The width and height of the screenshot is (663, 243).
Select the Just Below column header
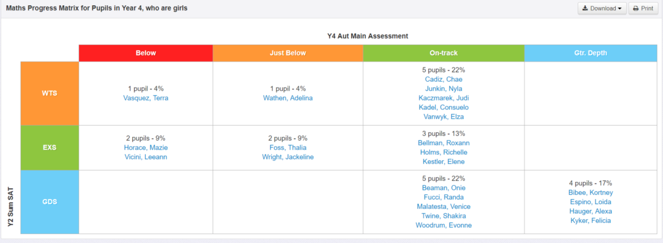[x=288, y=53]
